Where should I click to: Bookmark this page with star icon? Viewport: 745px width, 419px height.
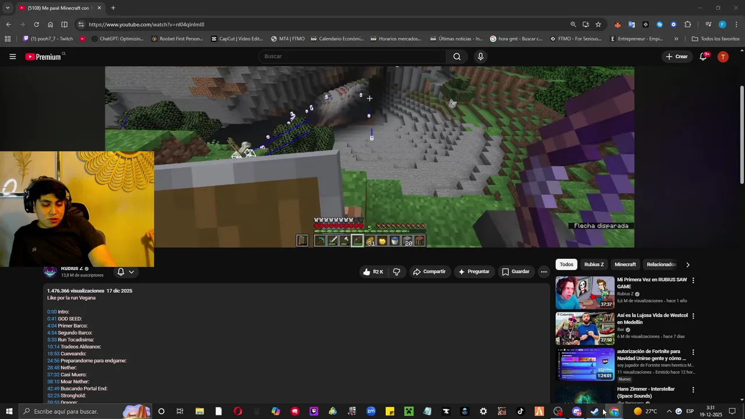coord(598,24)
